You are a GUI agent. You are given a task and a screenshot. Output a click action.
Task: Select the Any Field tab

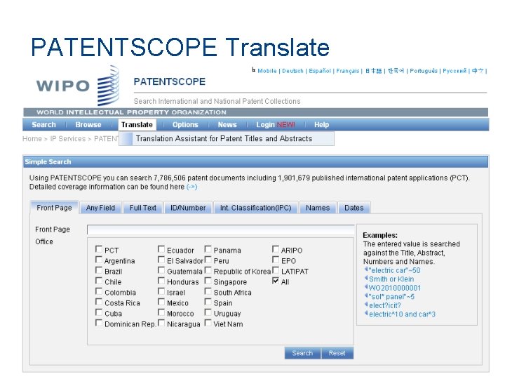click(100, 208)
